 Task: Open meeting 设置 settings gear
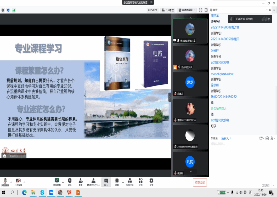tap(151, 182)
